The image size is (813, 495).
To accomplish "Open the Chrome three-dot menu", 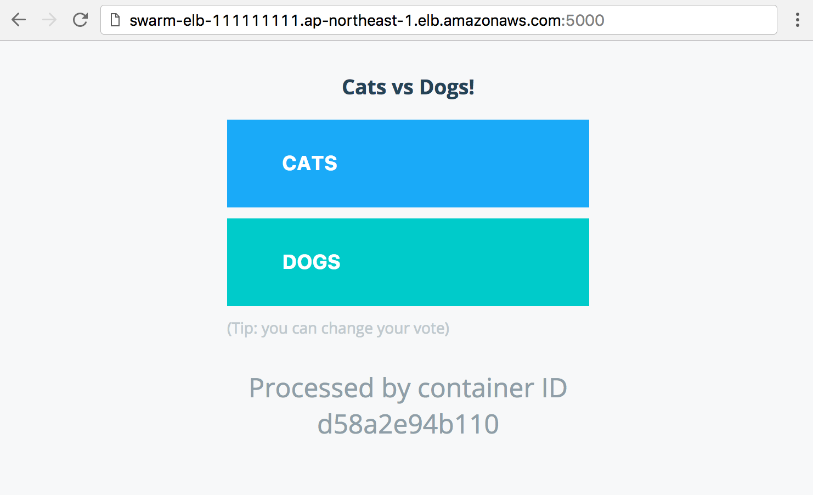I will click(797, 20).
